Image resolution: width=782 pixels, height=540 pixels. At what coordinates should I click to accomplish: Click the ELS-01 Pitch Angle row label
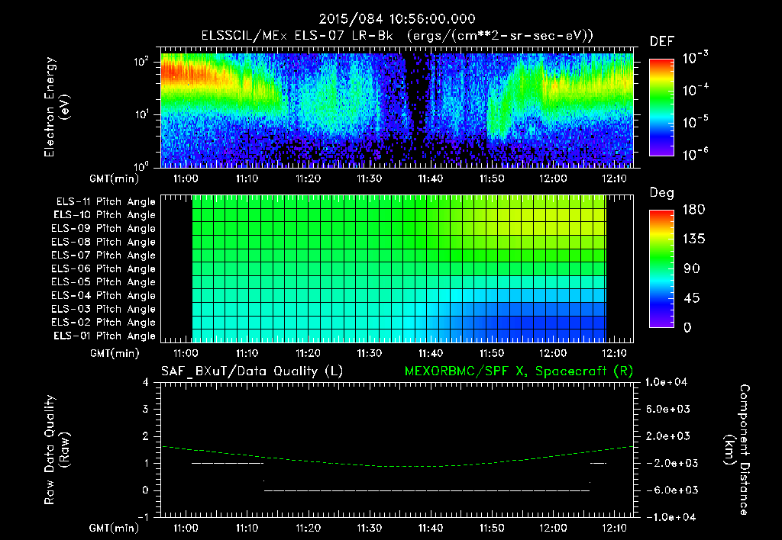pos(105,336)
